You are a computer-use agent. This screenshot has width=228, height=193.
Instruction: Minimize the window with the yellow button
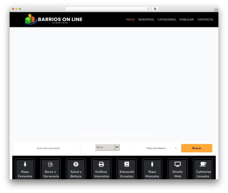[16, 9]
